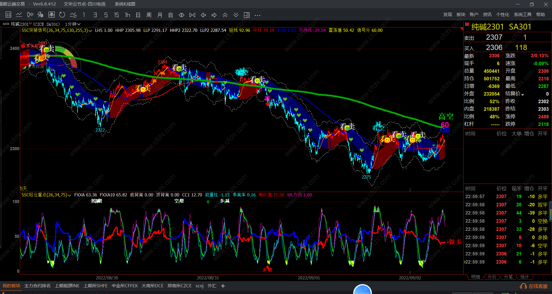
Task: Switch to the 分价 tab
Action: (x=492, y=277)
